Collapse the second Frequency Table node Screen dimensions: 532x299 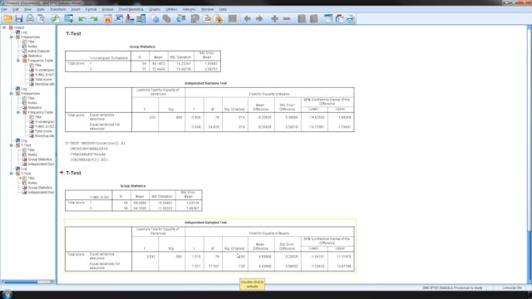click(18, 112)
